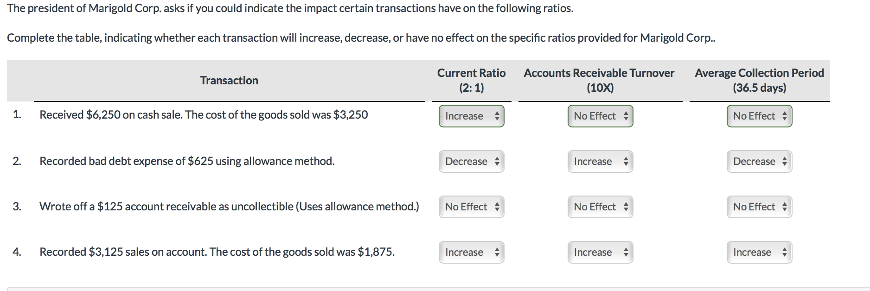Click the 'Recorded $3,125 sales on account' text

coord(217,252)
